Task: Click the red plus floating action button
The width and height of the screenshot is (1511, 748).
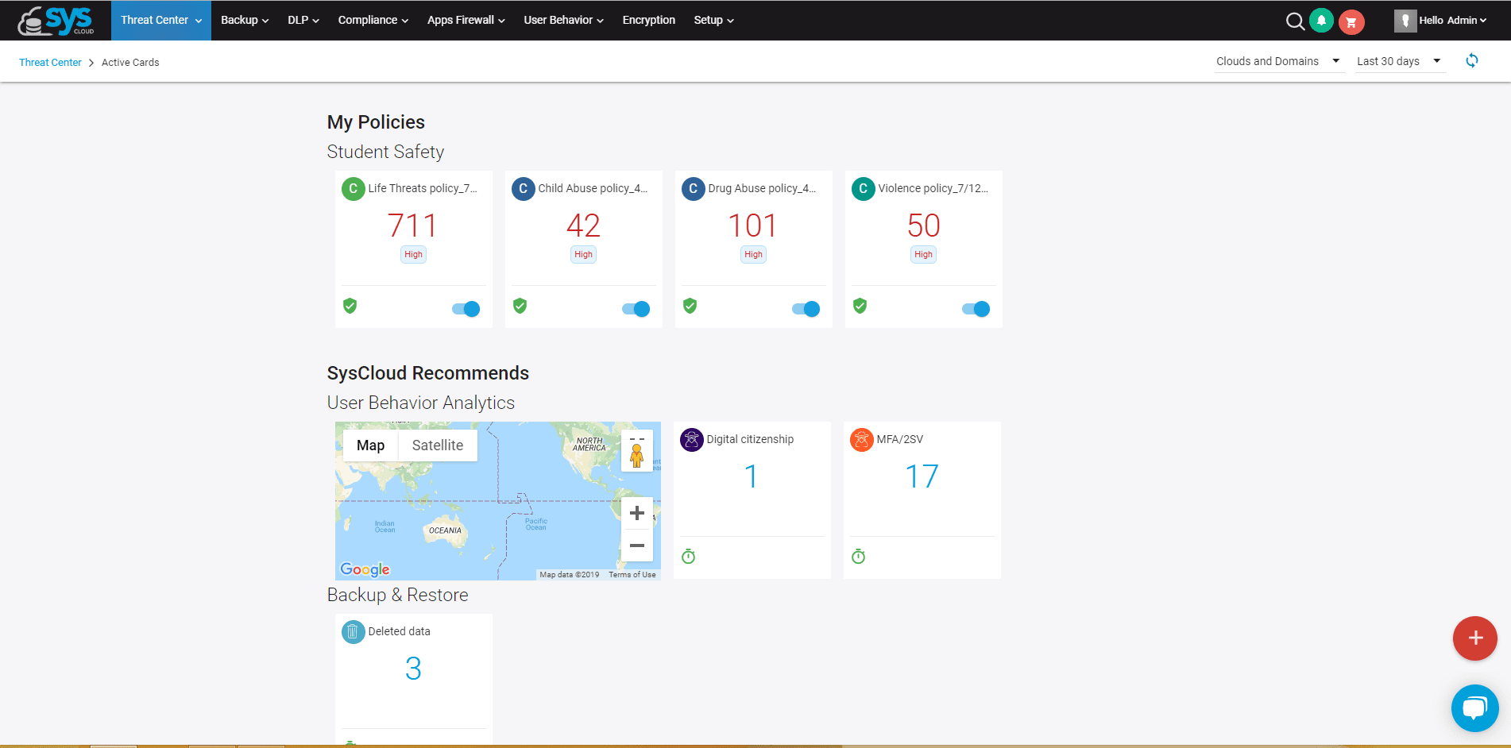Action: click(1474, 638)
